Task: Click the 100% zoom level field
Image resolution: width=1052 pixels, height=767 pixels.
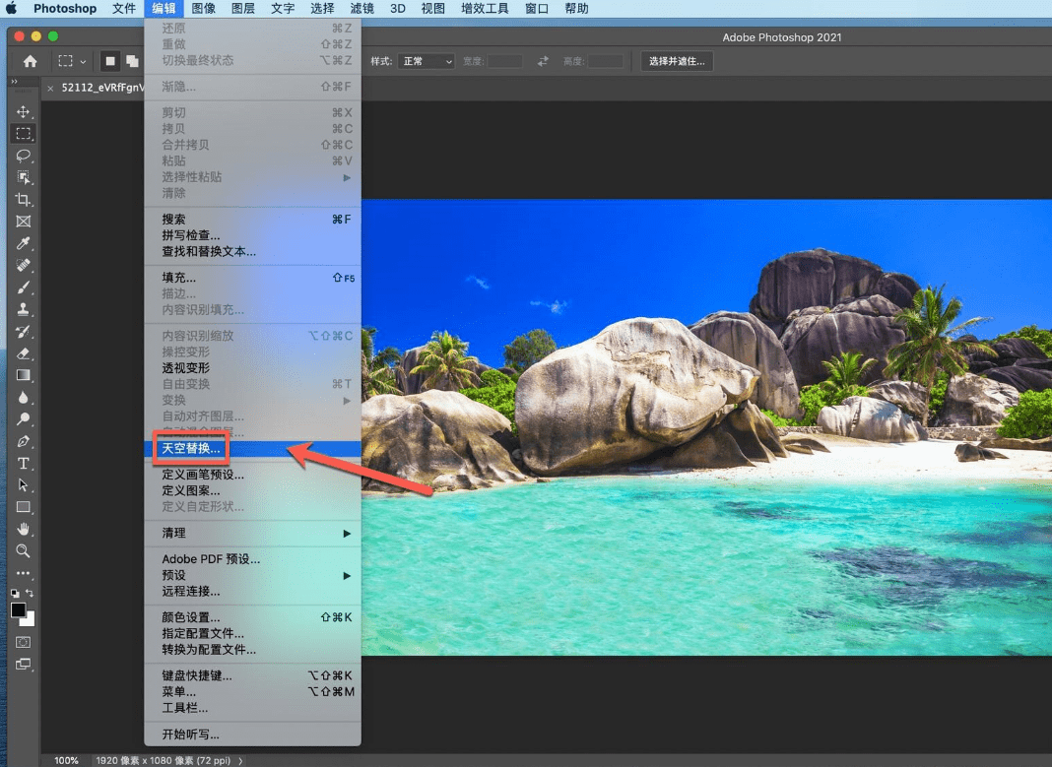Action: pyautogui.click(x=66, y=760)
